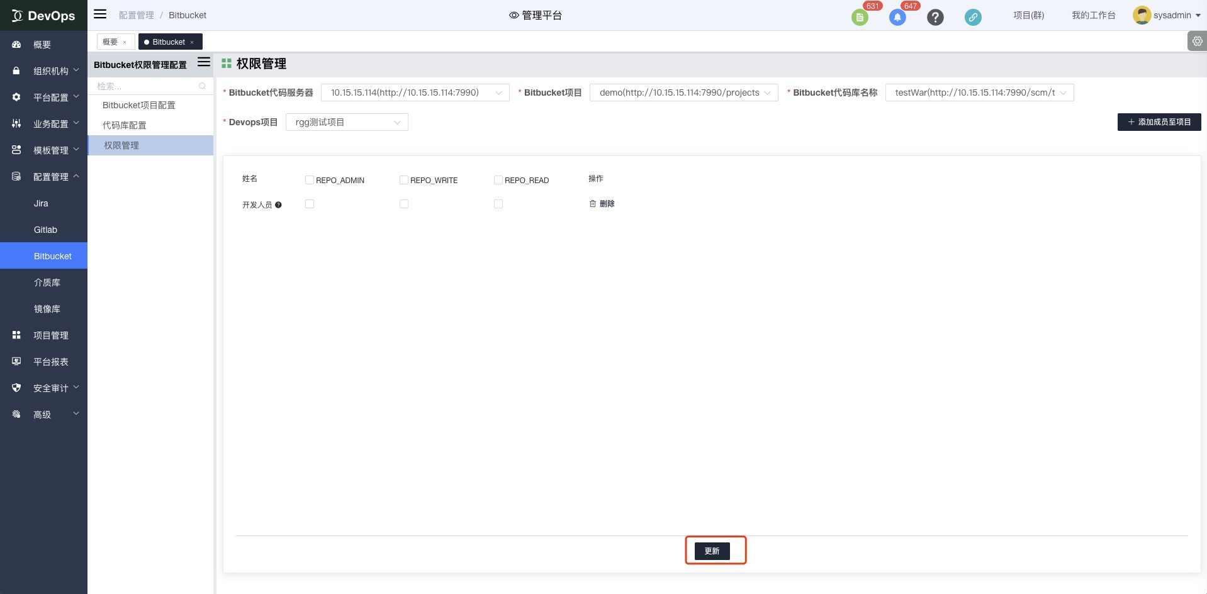
Task: Check the REPO_WRITE header checkbox
Action: [x=404, y=180]
